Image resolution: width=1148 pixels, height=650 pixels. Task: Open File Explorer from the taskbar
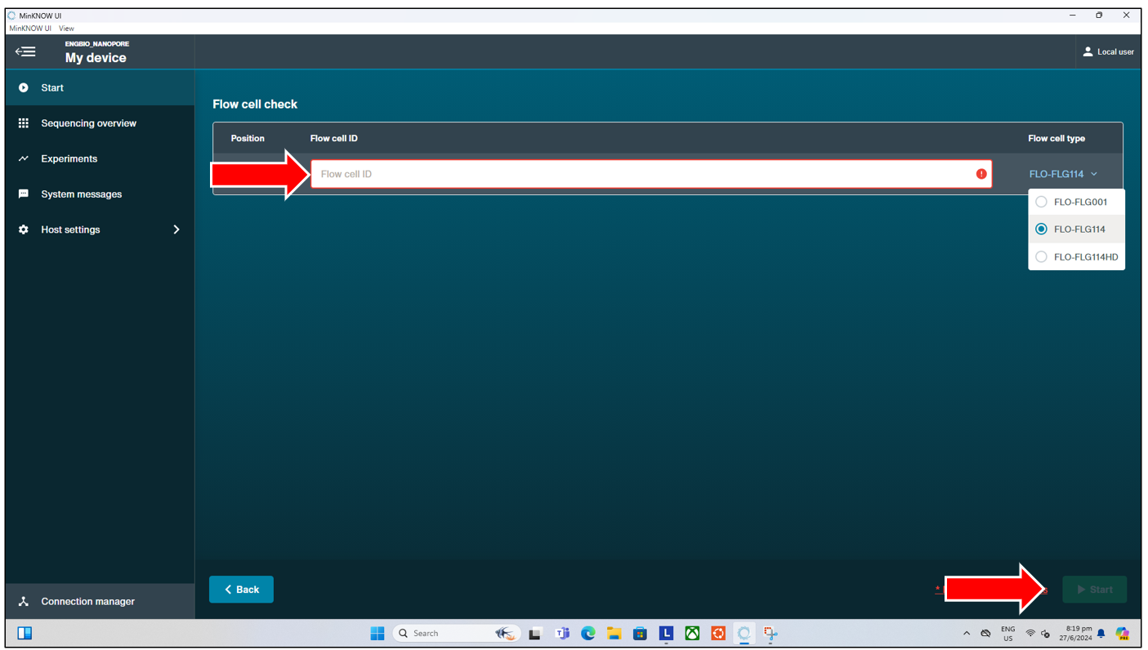tap(614, 633)
